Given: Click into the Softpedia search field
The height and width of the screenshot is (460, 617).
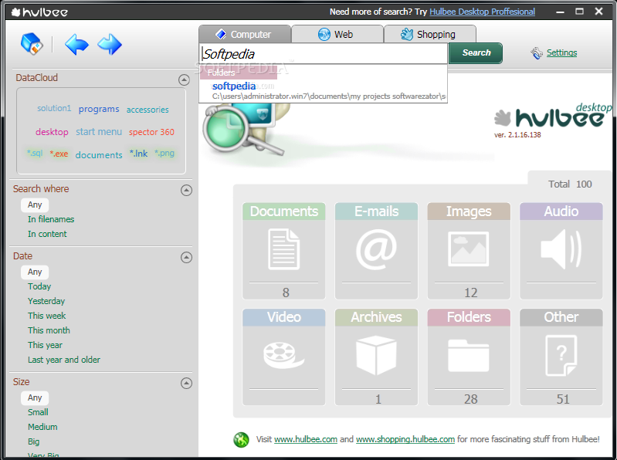Looking at the screenshot, I should click(324, 54).
